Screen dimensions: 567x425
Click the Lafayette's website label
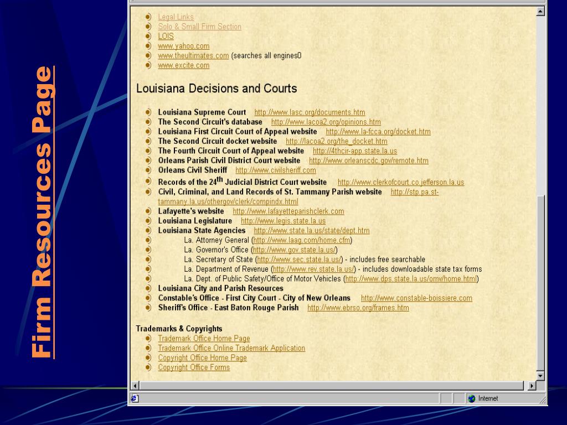191,211
